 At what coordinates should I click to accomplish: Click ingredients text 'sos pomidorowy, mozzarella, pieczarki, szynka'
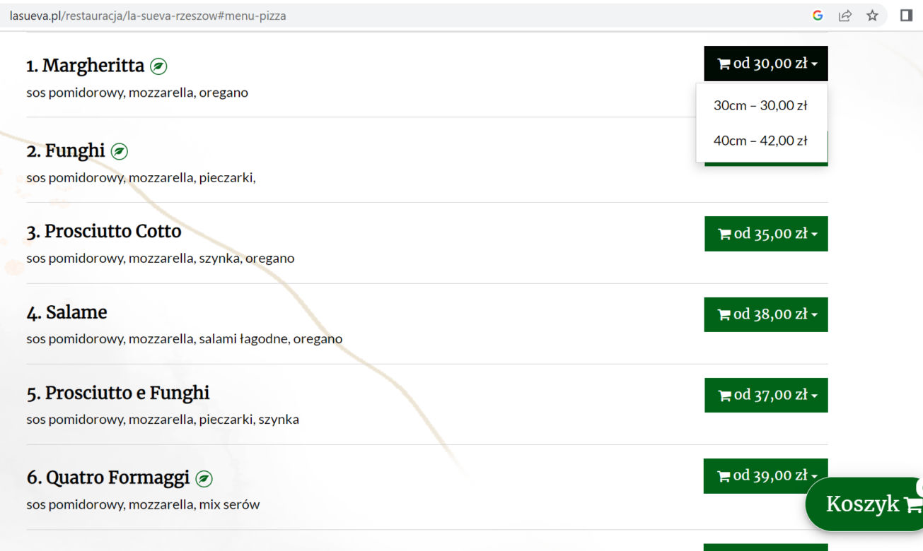click(163, 420)
